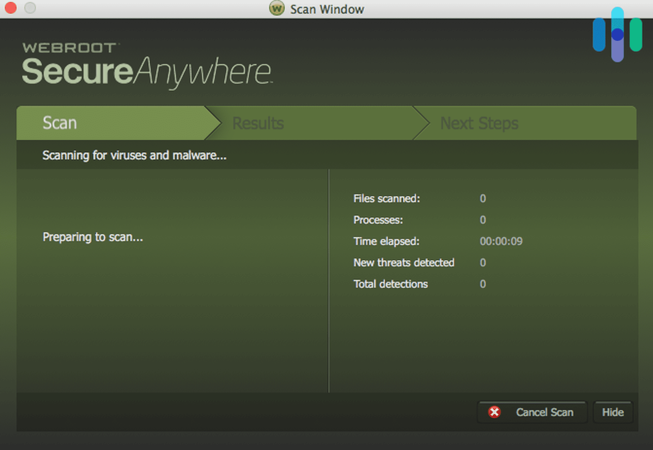Click the Webroot W icon in the title bar

(x=277, y=9)
